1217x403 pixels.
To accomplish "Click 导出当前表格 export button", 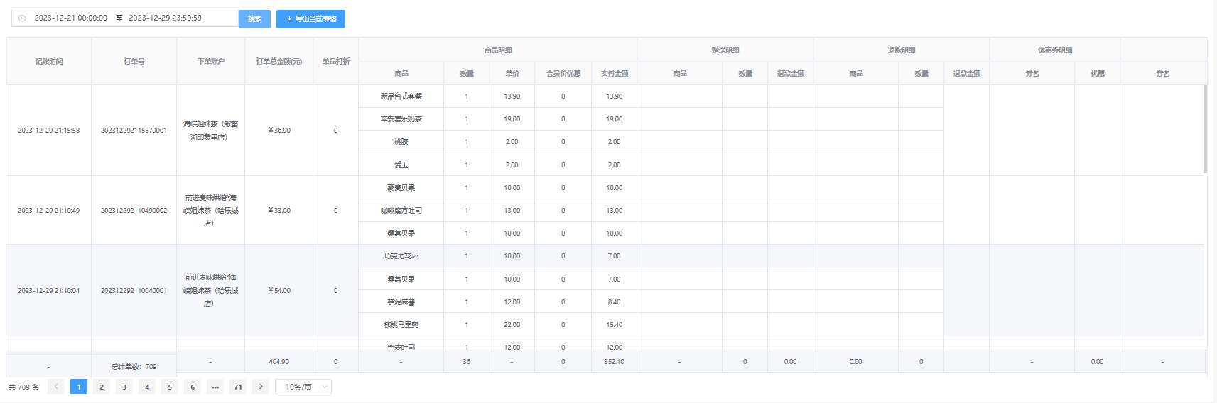I will (310, 19).
